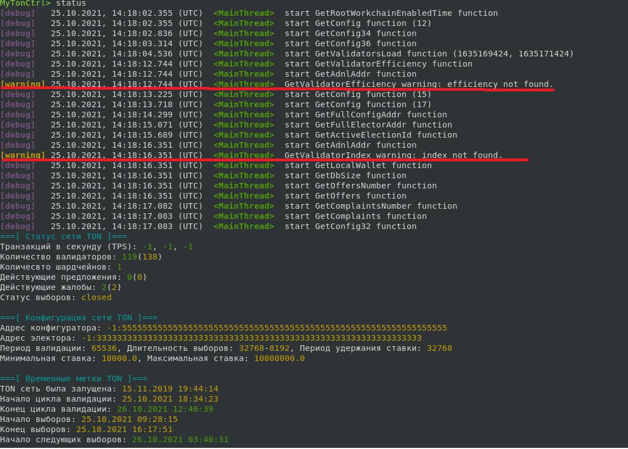Click the 'Действующие предложения: 0(0)' line

click(x=73, y=278)
